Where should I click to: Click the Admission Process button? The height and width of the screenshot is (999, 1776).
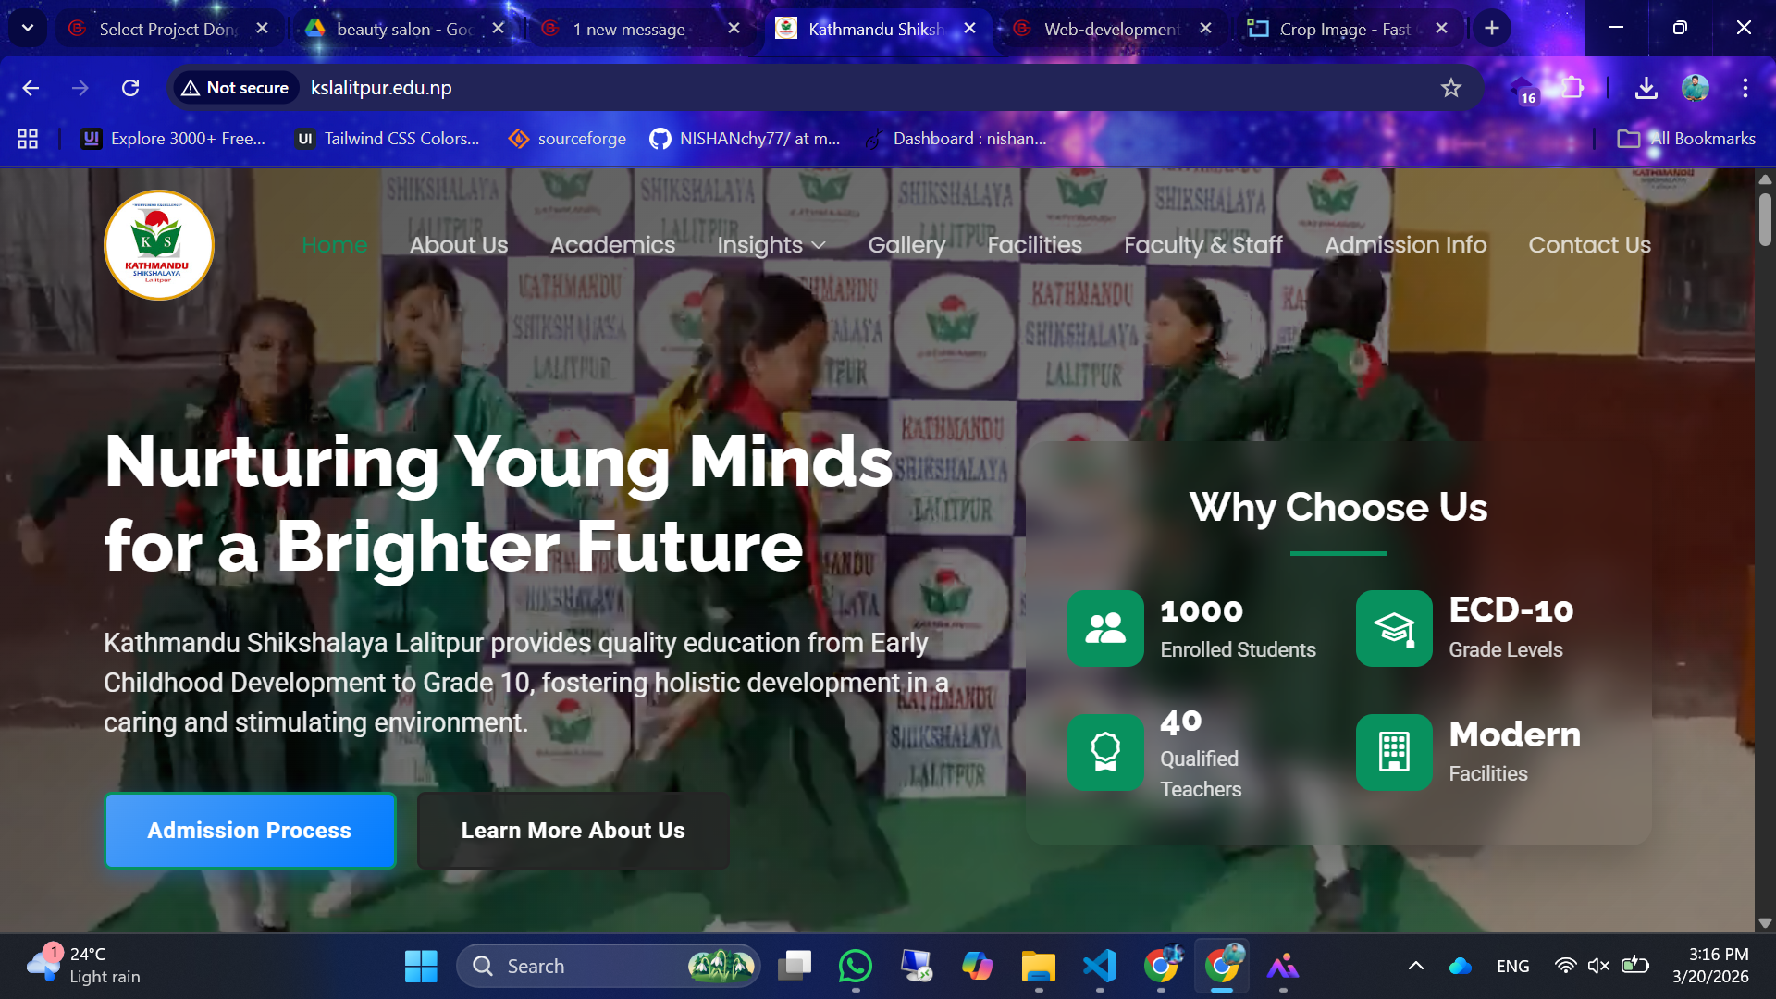point(250,831)
